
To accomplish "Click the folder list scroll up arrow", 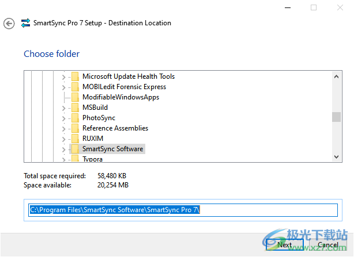I will coord(336,76).
